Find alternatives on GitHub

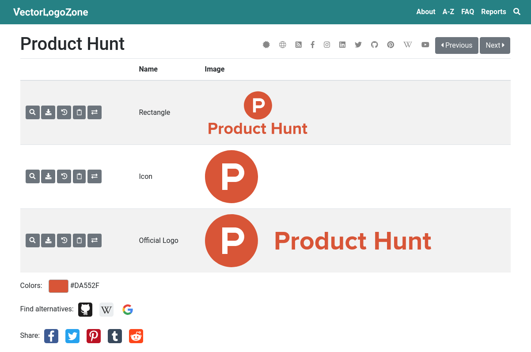85,310
